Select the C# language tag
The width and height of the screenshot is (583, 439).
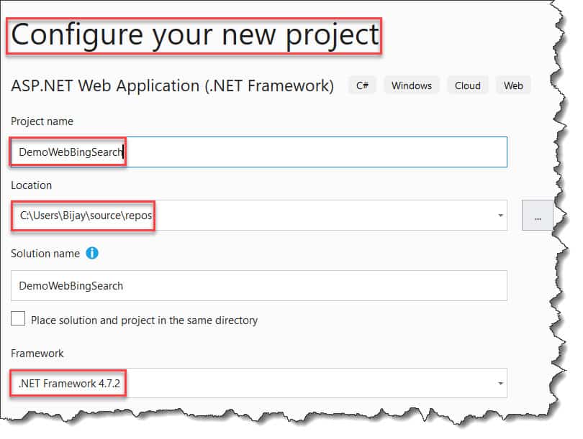(361, 85)
